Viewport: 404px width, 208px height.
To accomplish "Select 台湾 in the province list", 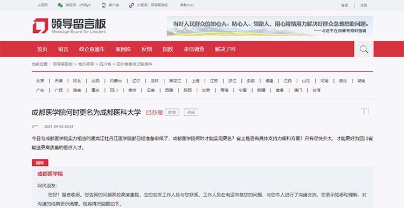I will click(x=316, y=90).
